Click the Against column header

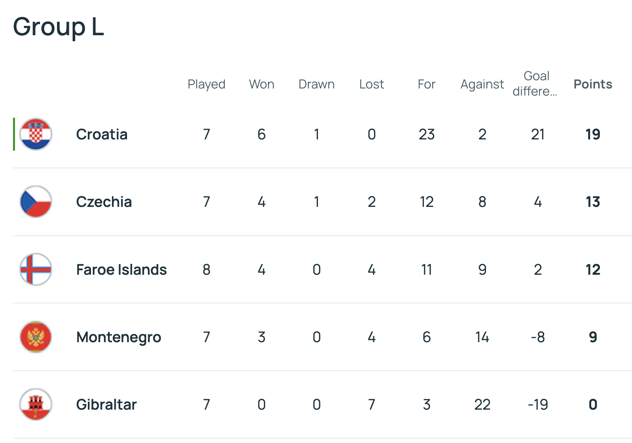pos(482,84)
